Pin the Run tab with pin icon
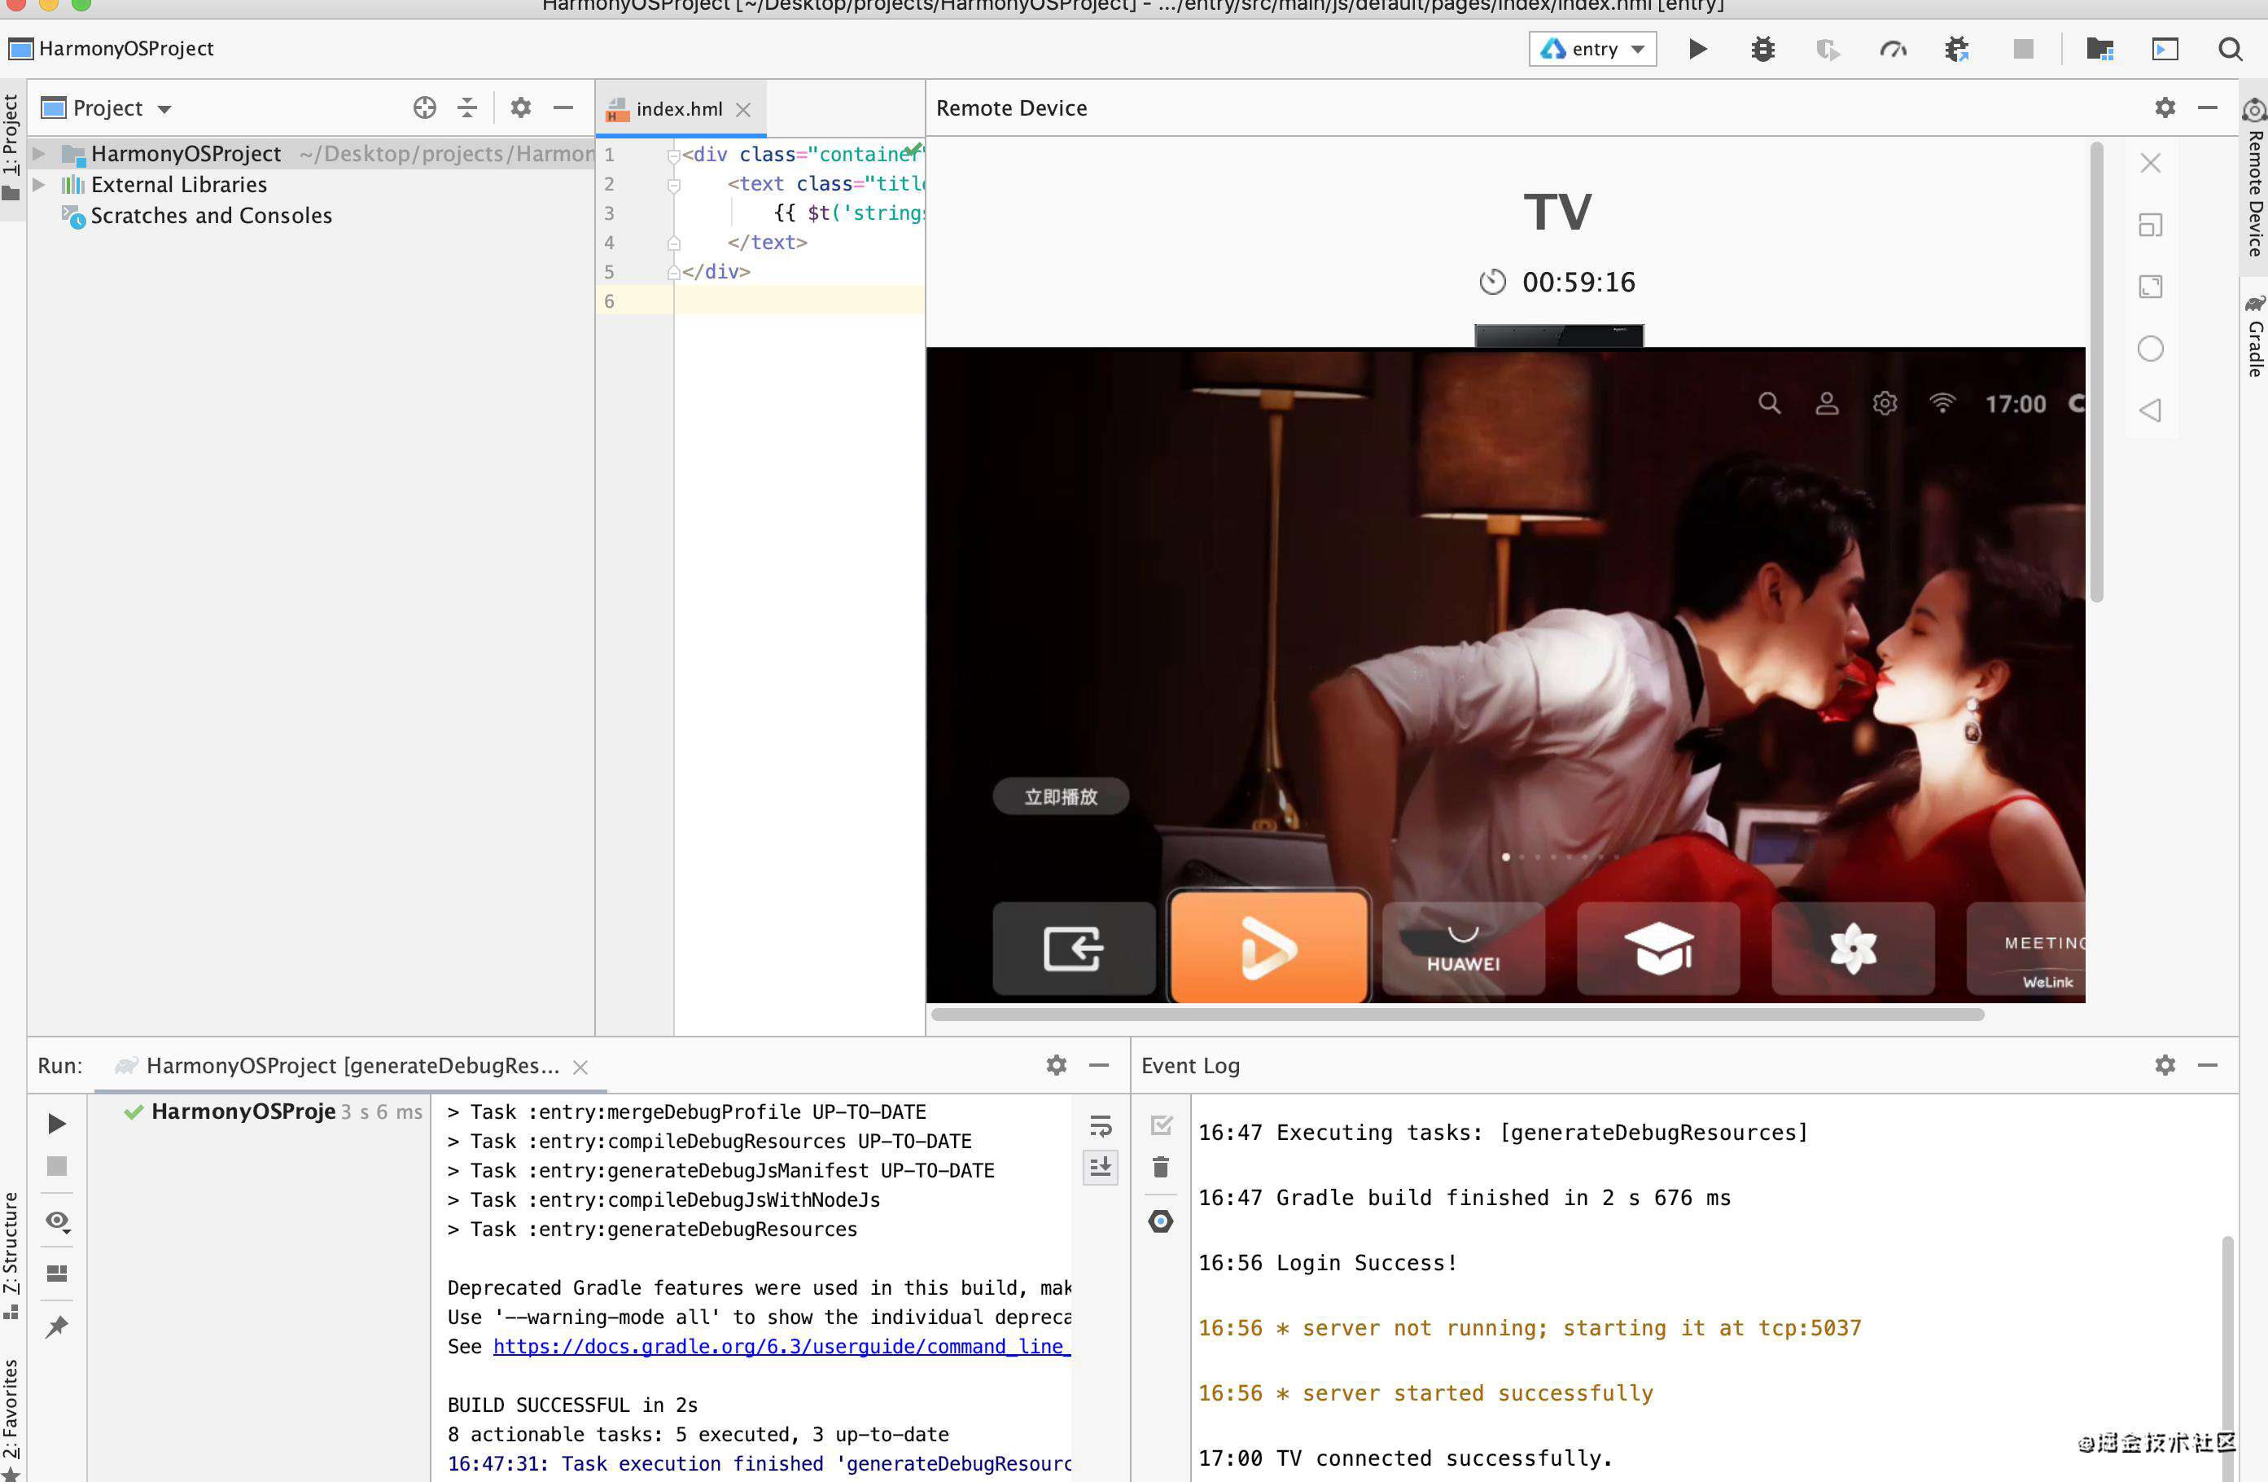 tap(57, 1326)
